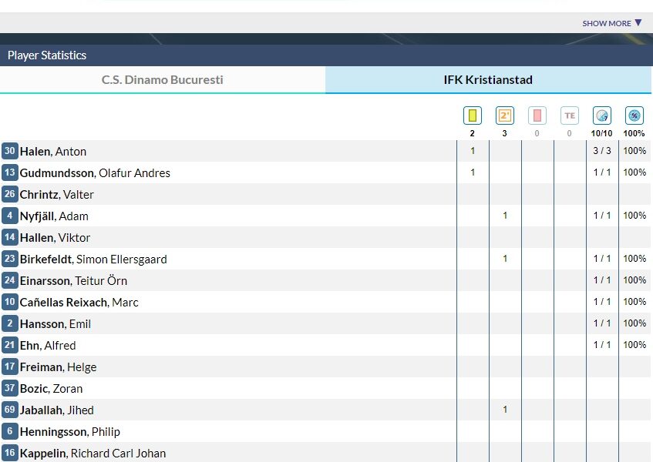Image resolution: width=653 pixels, height=462 pixels.
Task: Open player Birkefeldt, Simon Ellersgaard
Action: point(93,259)
